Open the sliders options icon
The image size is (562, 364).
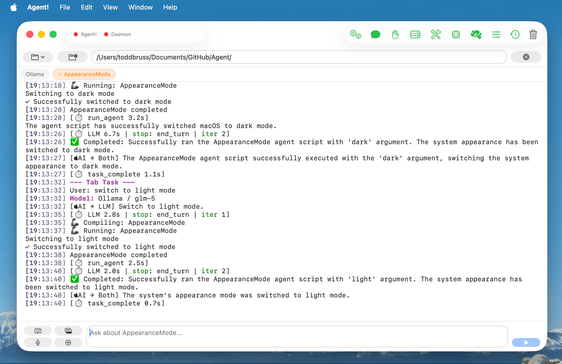tap(496, 34)
